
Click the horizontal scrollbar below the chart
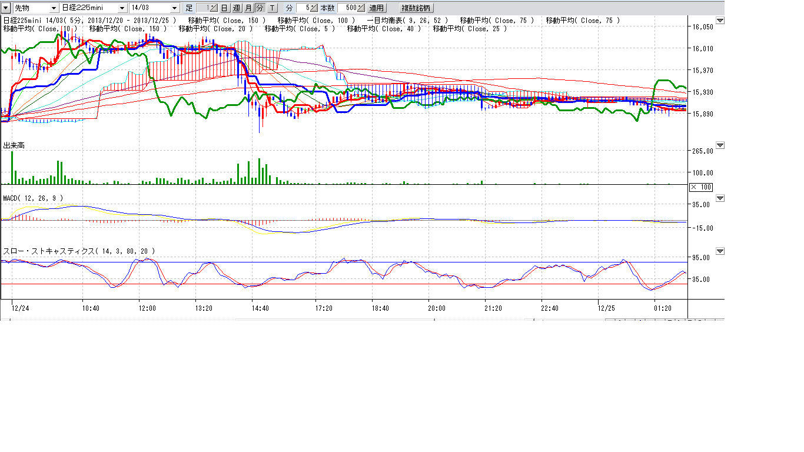(x=334, y=320)
